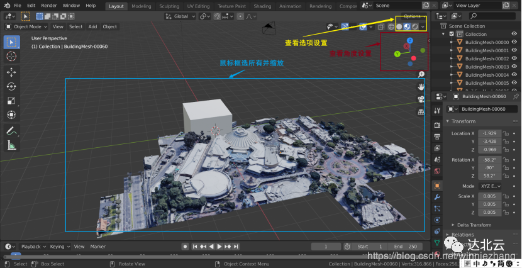Image resolution: width=522 pixels, height=268 pixels.
Task: Activate the Measure tool
Action: coord(11,145)
